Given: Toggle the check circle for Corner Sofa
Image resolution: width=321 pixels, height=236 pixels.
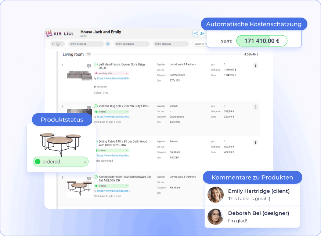Looking at the screenshot, I should 95,64.
